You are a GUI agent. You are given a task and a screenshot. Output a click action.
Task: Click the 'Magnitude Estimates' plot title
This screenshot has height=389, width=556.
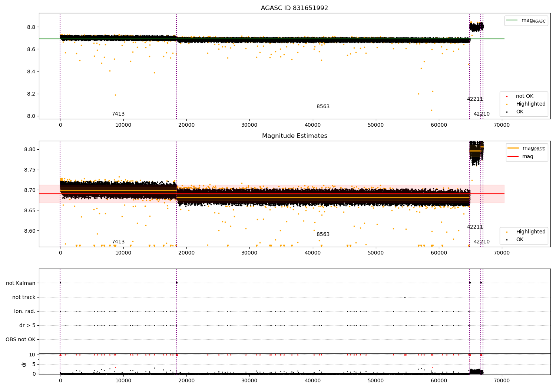[294, 136]
